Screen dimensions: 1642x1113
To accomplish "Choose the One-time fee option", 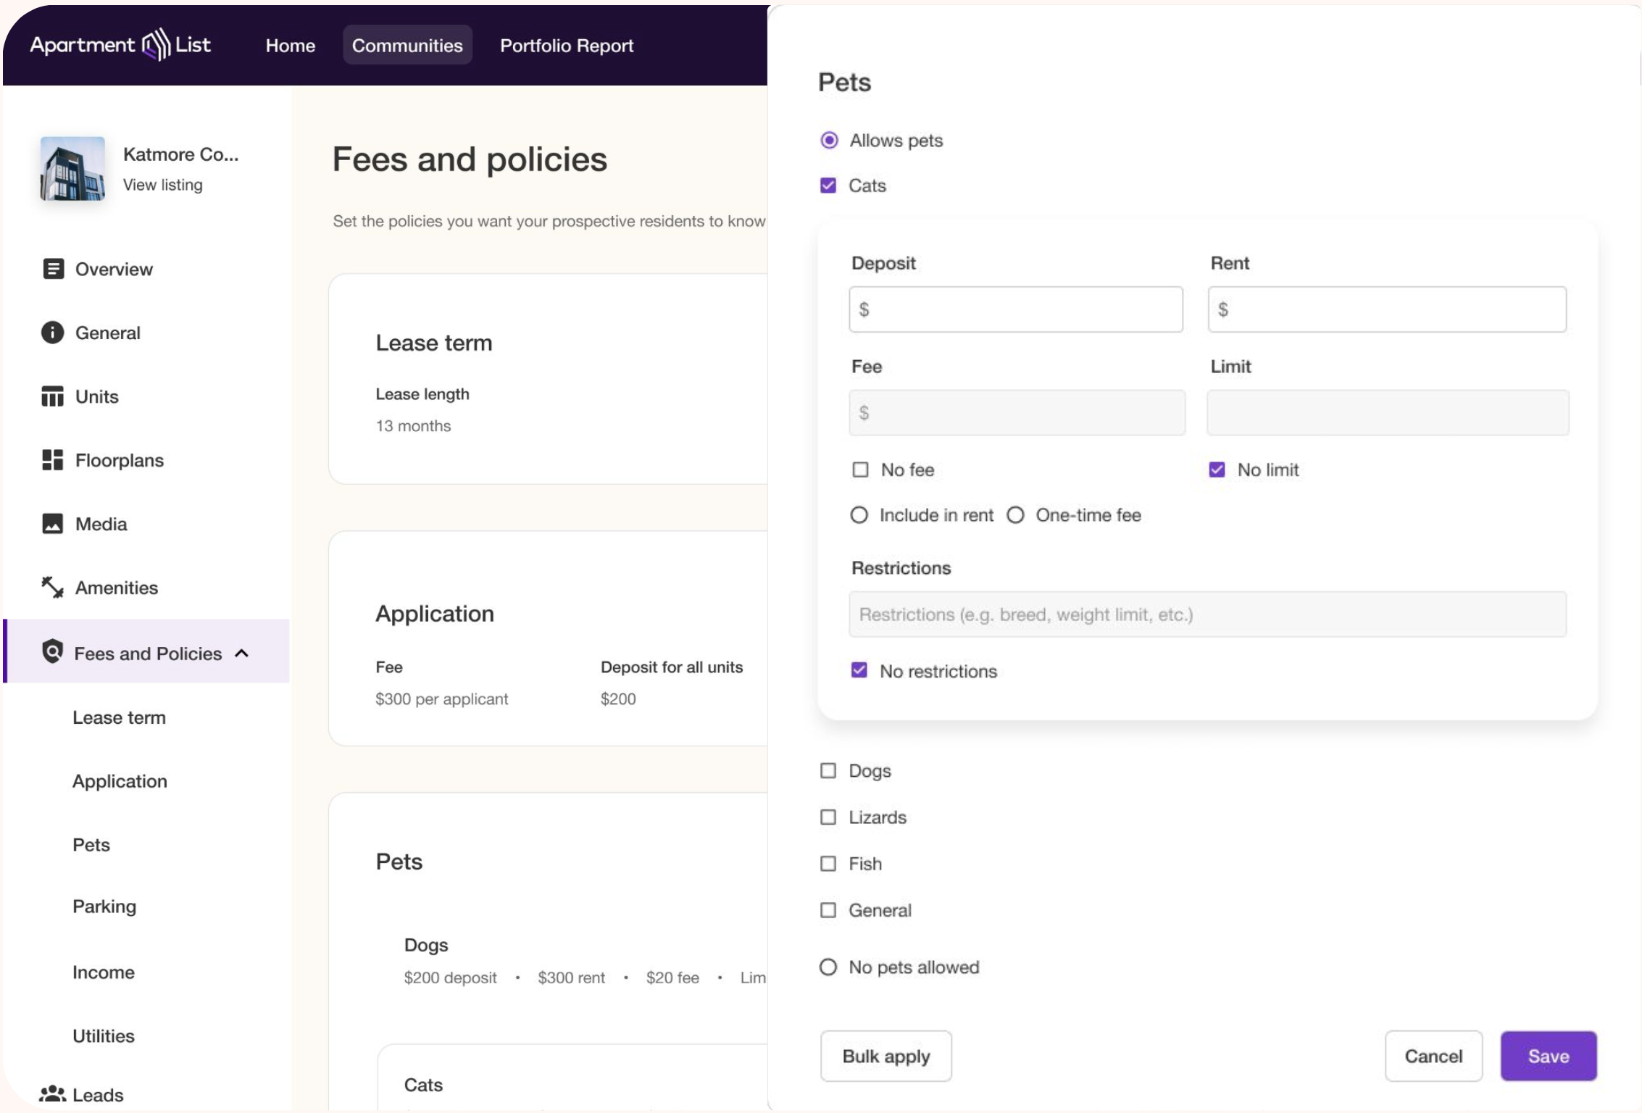I will click(x=1016, y=515).
